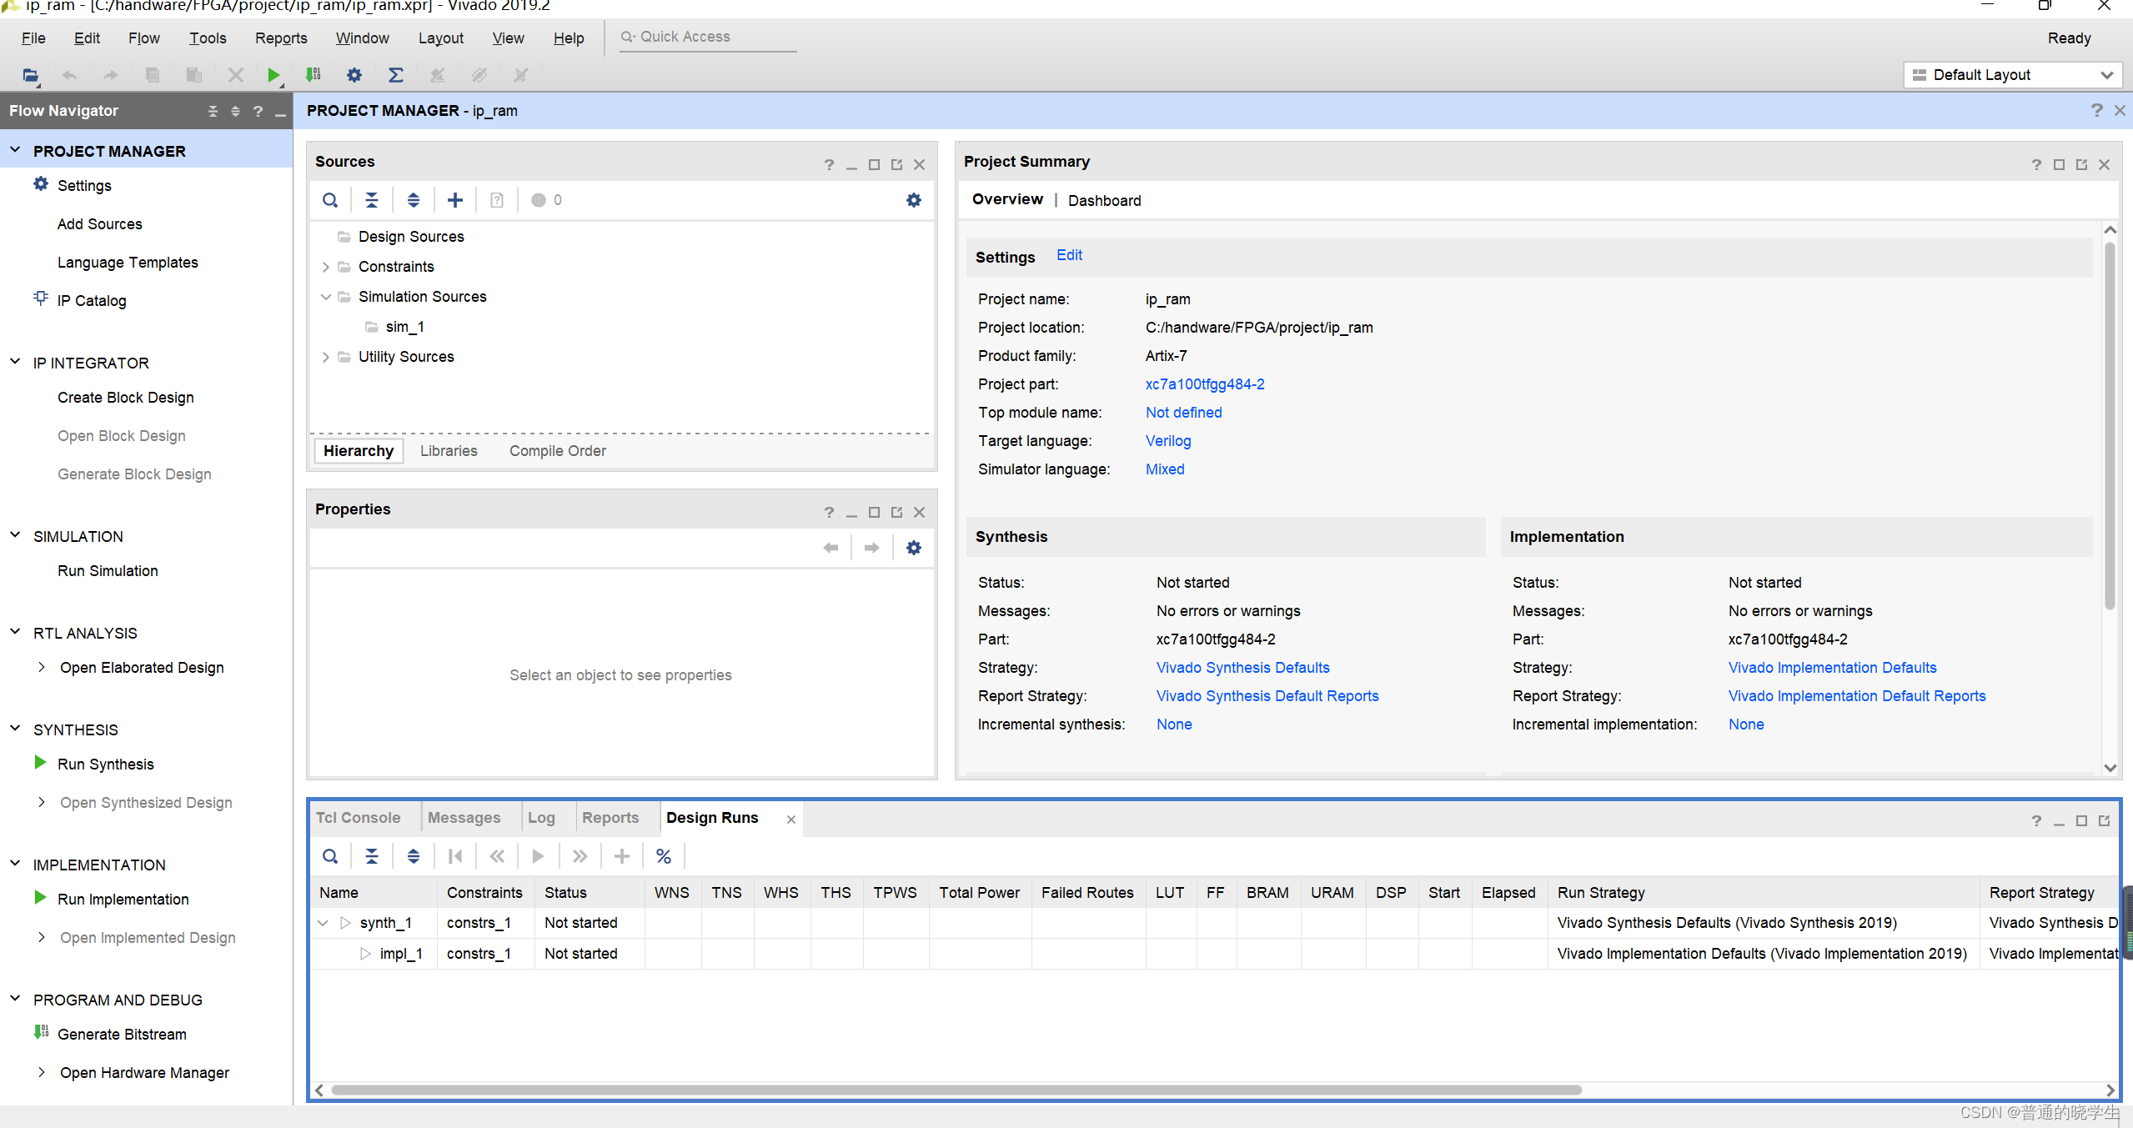
Task: Switch to the Compile Order tab
Action: 557,451
